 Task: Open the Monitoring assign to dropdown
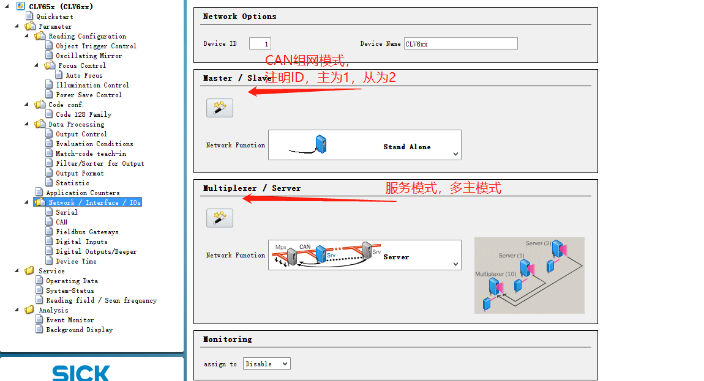284,363
